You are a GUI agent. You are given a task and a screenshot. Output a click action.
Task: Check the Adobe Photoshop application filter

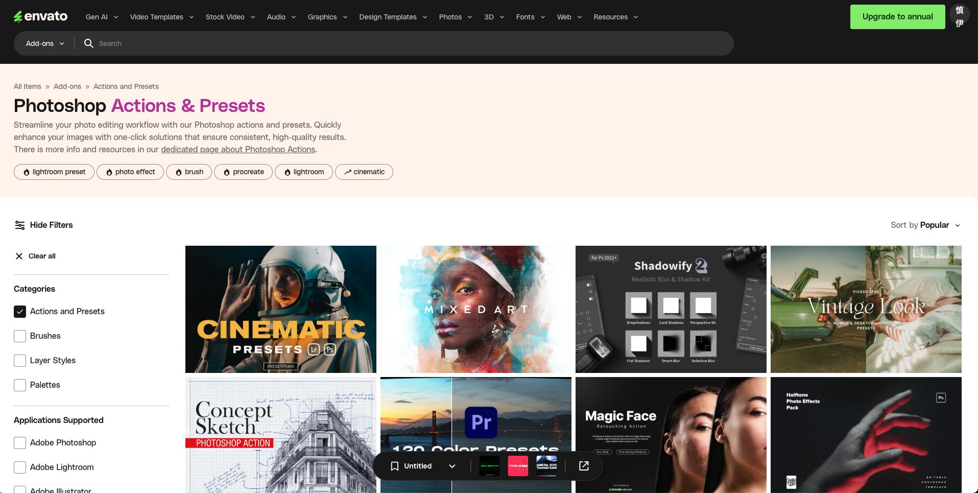coord(20,442)
